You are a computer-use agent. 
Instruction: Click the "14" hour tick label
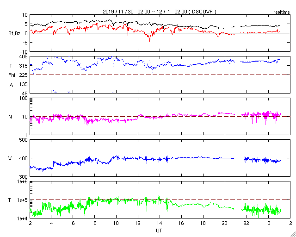[160, 224]
